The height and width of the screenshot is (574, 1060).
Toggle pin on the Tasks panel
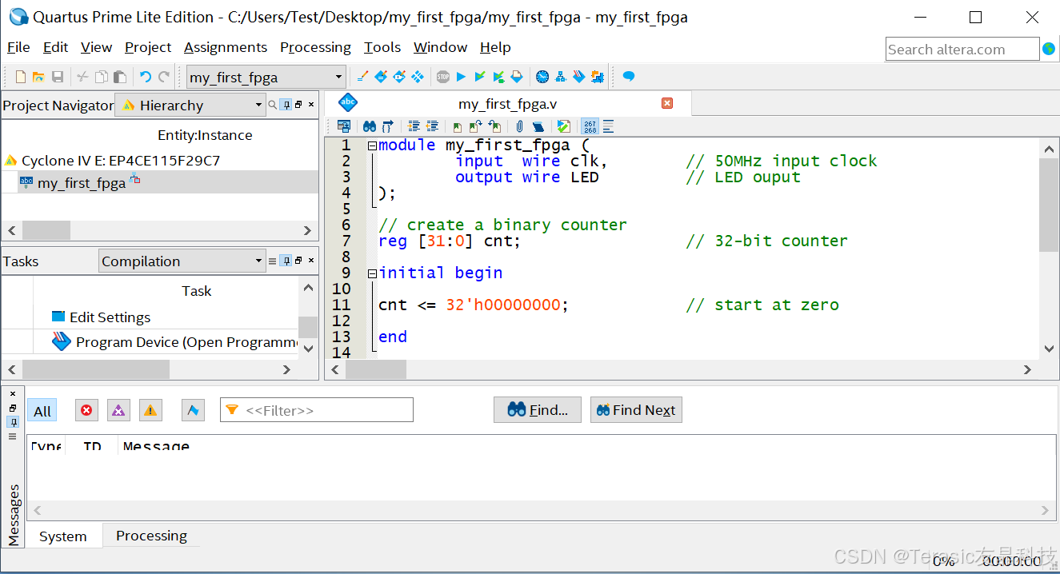(286, 261)
